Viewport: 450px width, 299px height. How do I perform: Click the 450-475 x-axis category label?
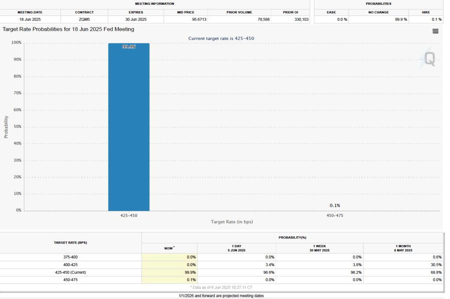point(335,216)
